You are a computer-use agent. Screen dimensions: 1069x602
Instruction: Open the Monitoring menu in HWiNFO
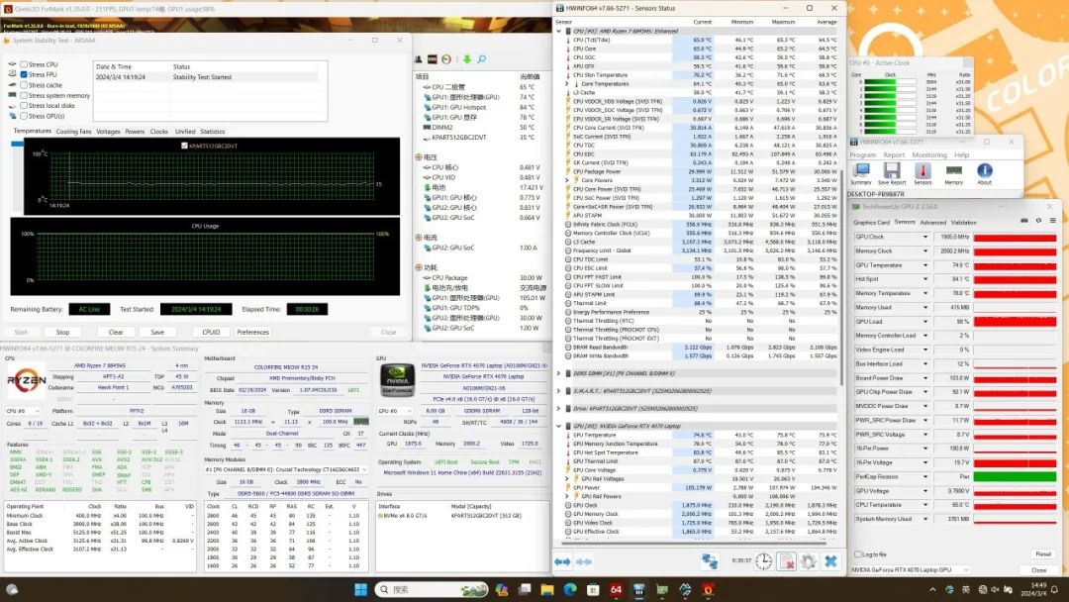tap(928, 154)
